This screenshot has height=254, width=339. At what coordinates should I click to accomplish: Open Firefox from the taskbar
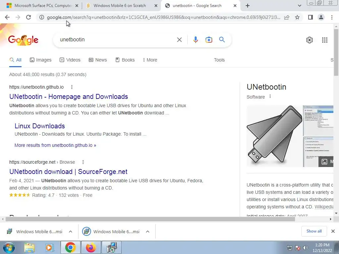tap(91, 247)
